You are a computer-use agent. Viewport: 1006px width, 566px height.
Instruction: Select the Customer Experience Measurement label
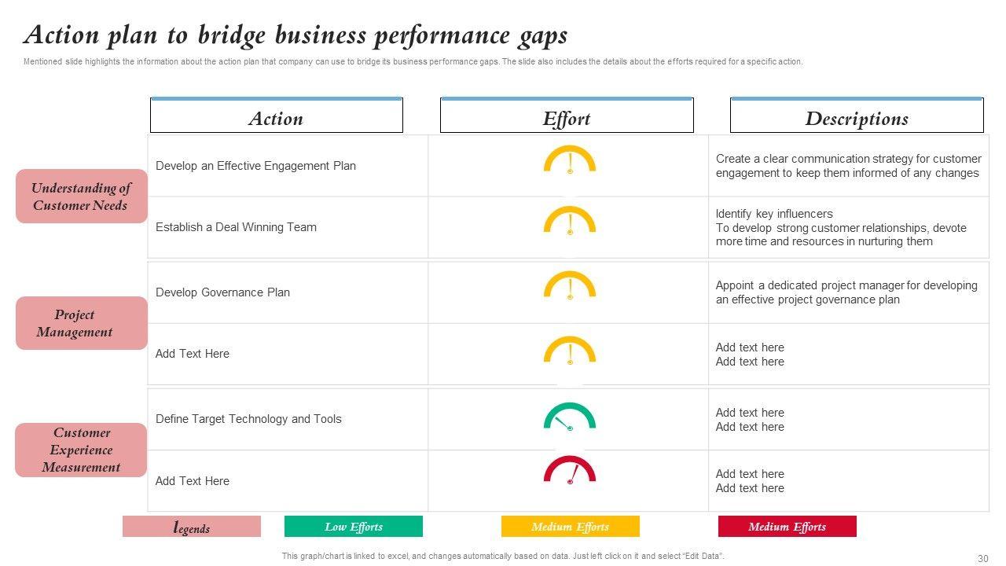[x=81, y=450]
